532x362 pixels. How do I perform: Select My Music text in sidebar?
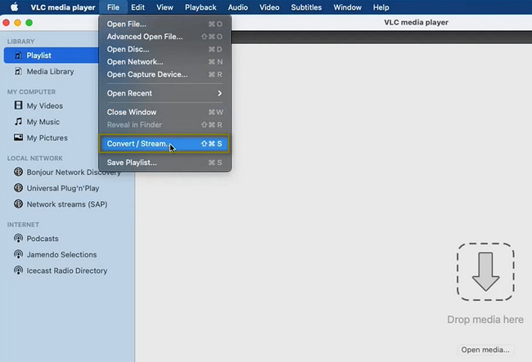point(43,122)
